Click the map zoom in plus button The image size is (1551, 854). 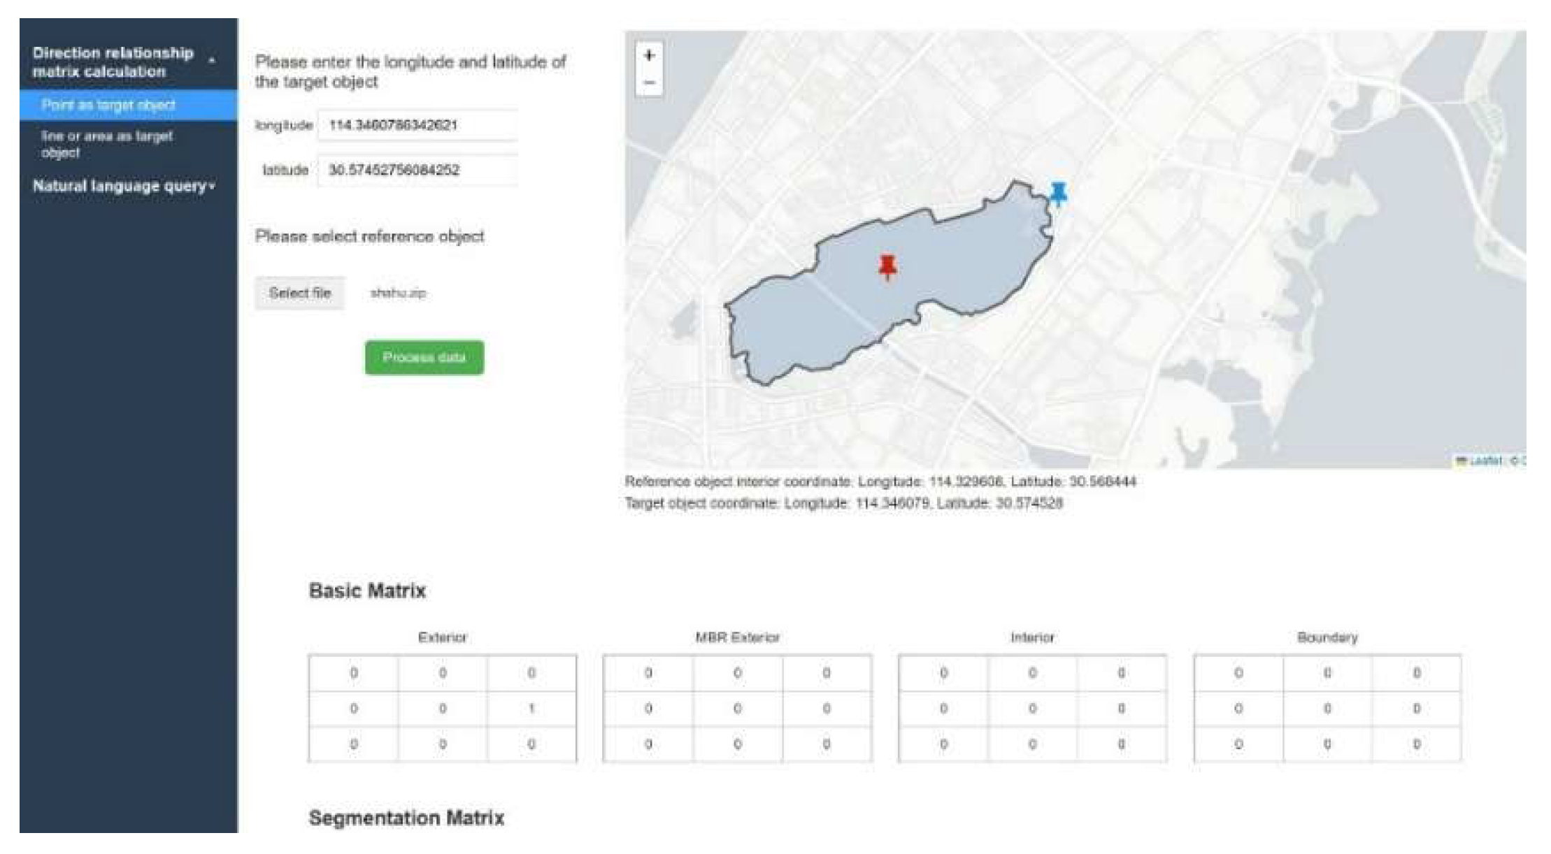tap(649, 55)
